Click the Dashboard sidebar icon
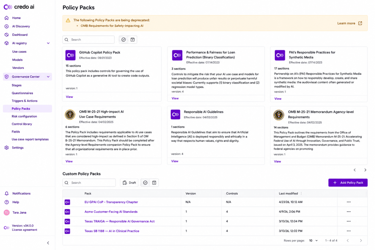375x250 pixels. [7, 35]
